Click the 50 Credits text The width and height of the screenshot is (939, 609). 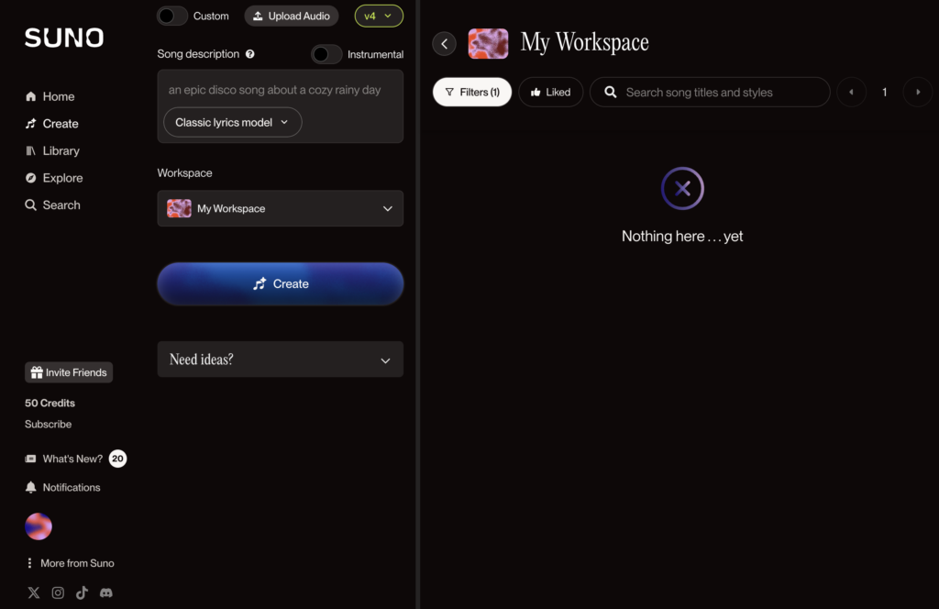pyautogui.click(x=50, y=403)
